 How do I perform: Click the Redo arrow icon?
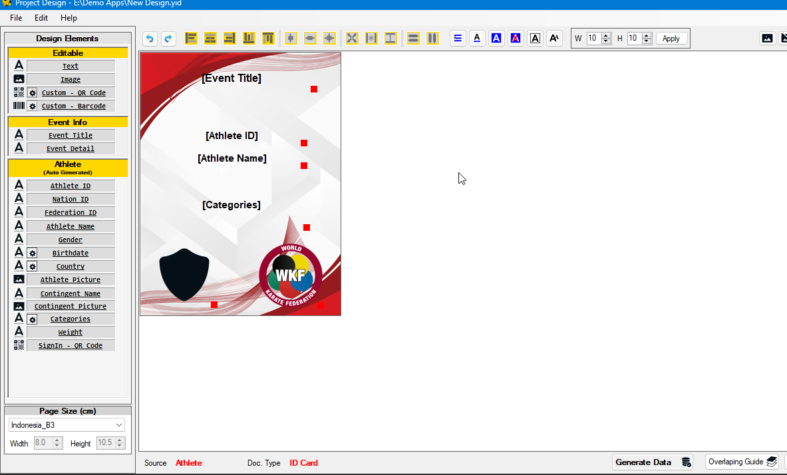click(x=168, y=38)
